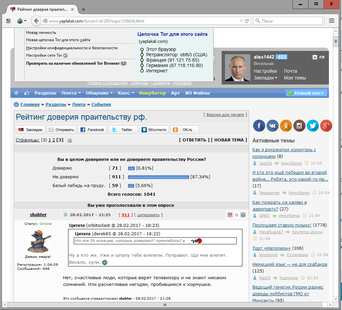Share the topic via the OK.ru button
This screenshot has width=342, height=310.
185,130
